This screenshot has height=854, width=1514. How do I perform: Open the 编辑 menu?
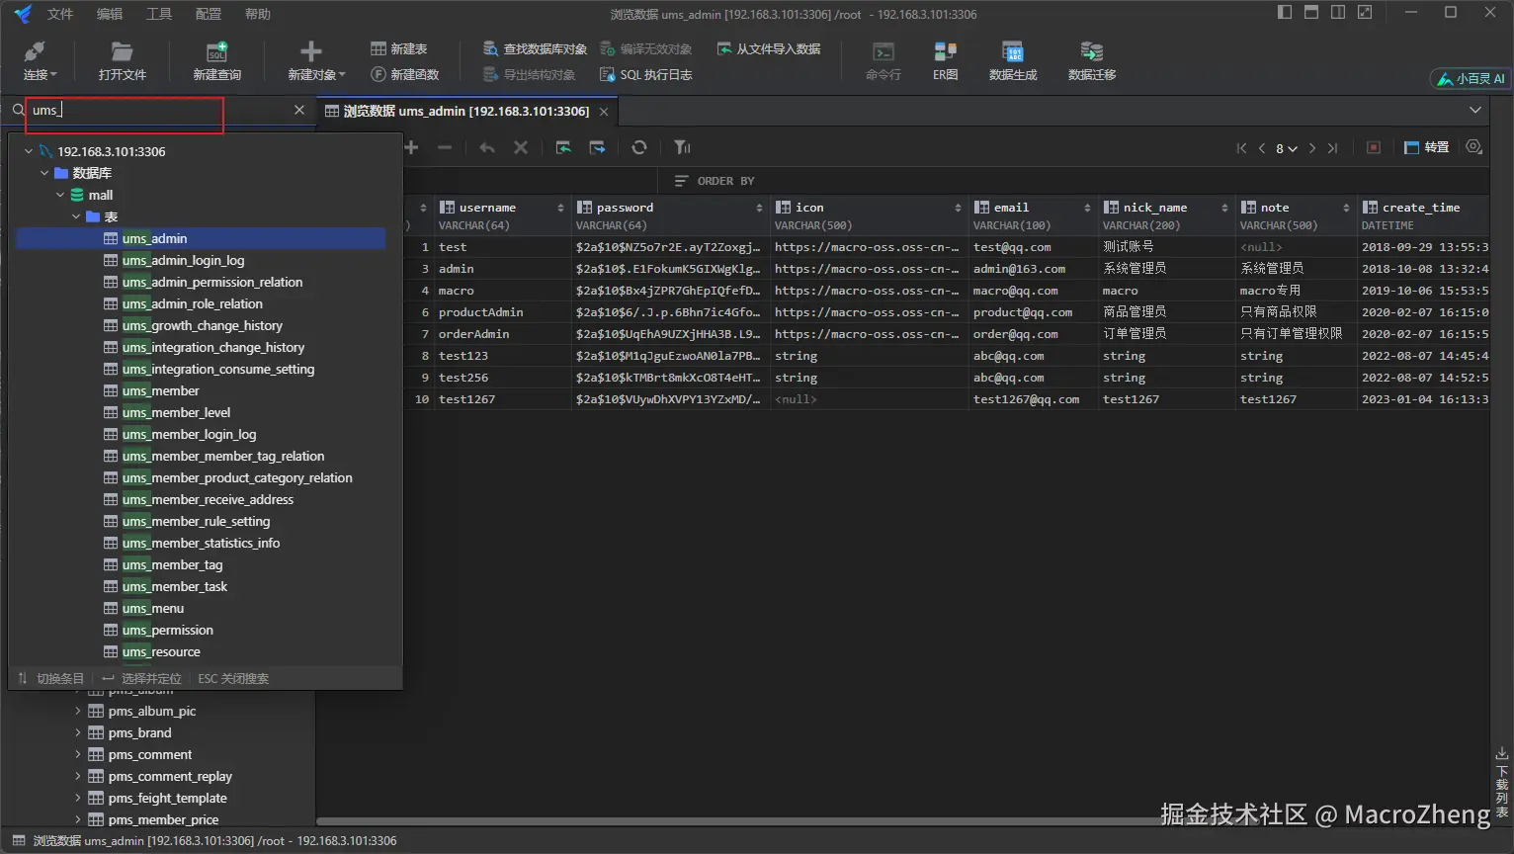[x=110, y=14]
